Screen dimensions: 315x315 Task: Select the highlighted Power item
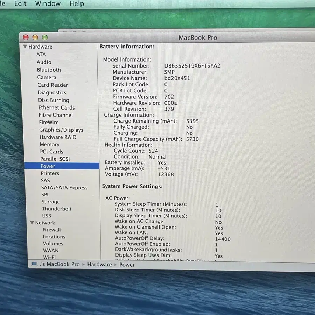click(x=62, y=166)
